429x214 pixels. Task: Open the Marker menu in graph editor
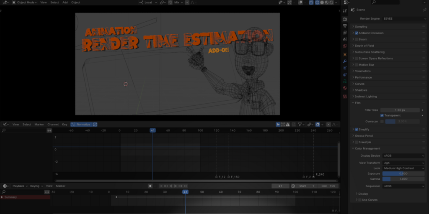click(x=39, y=125)
